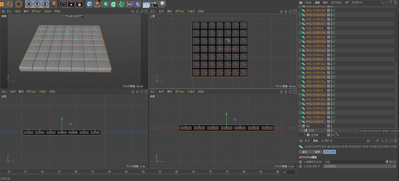Screen dimensions: 399x181
Task: Click the Light object bulb icon
Action: pos(162,4)
